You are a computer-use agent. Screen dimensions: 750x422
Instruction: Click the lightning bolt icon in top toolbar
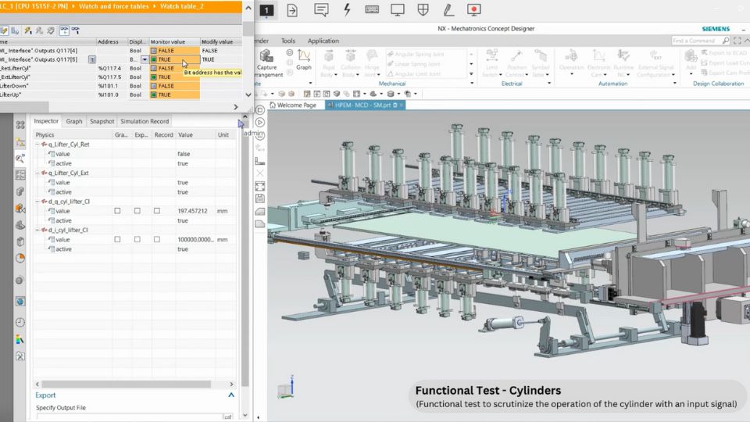point(347,9)
